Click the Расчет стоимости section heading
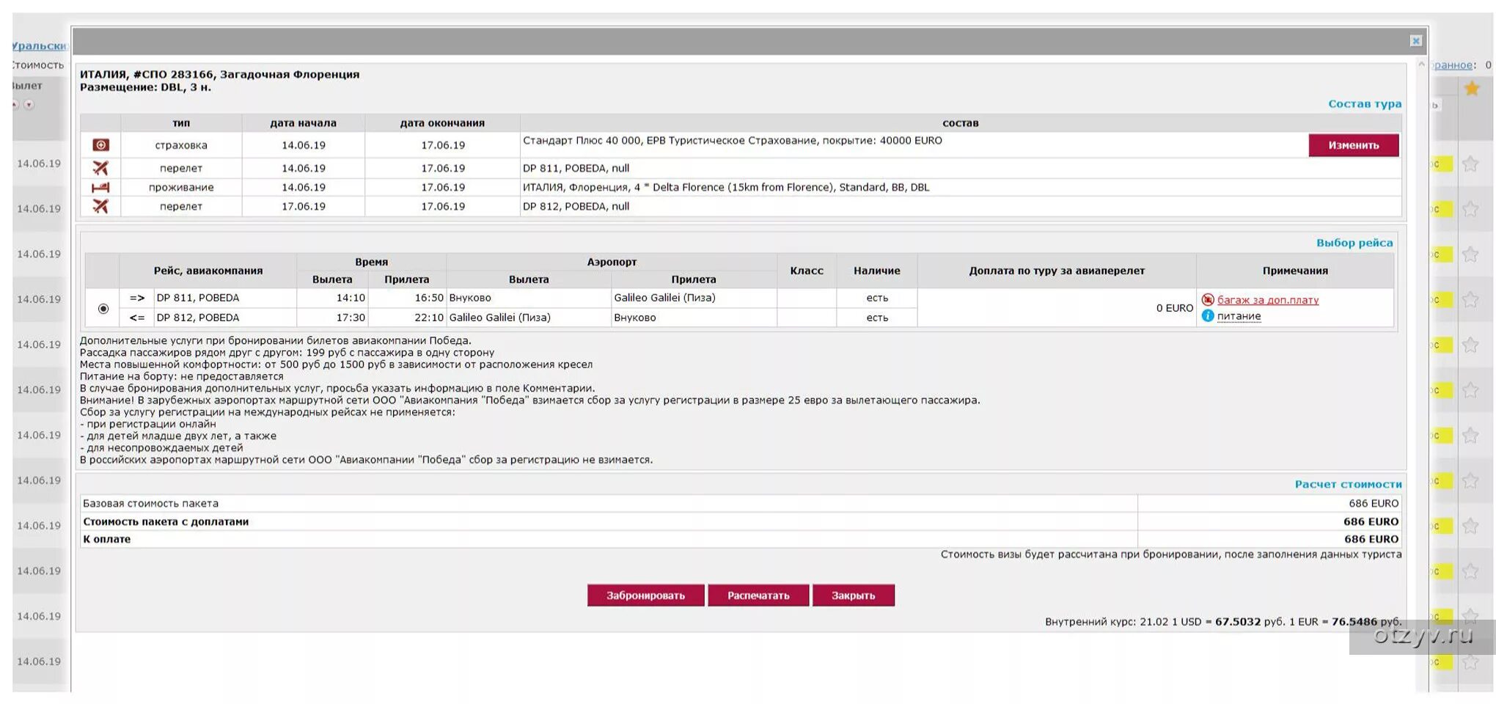This screenshot has width=1496, height=704. tap(1348, 484)
